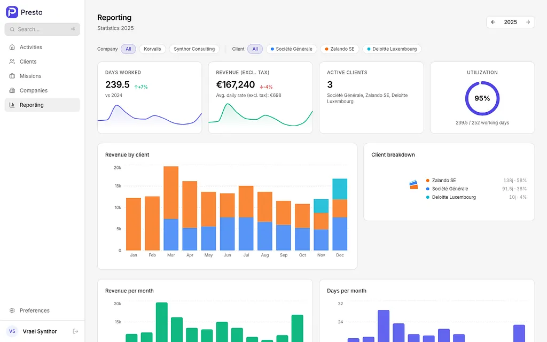Image resolution: width=547 pixels, height=342 pixels.
Task: Filter by client Deloitte Luxembourg
Action: click(x=392, y=49)
